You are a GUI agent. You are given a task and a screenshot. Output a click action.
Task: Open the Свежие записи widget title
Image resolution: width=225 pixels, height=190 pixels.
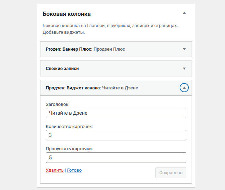(x=62, y=69)
